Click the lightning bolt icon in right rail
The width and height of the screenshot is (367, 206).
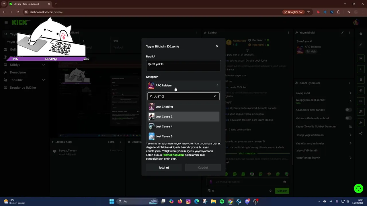pyautogui.click(x=361, y=69)
